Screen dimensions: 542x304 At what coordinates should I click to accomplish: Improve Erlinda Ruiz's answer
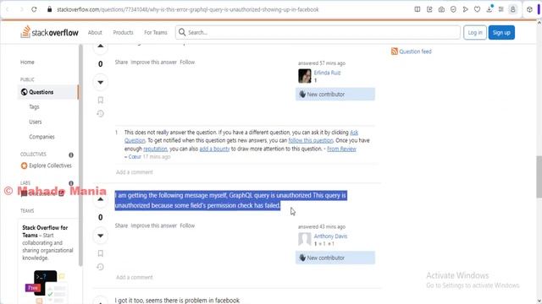pos(154,62)
